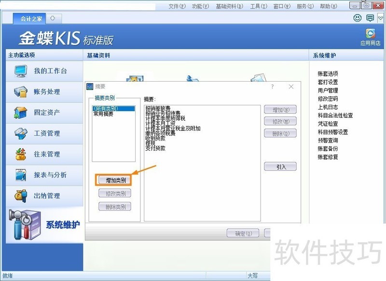Open the 出纳管理 module icon
Image resolution: width=386 pixels, height=281 pixels.
pyautogui.click(x=20, y=196)
